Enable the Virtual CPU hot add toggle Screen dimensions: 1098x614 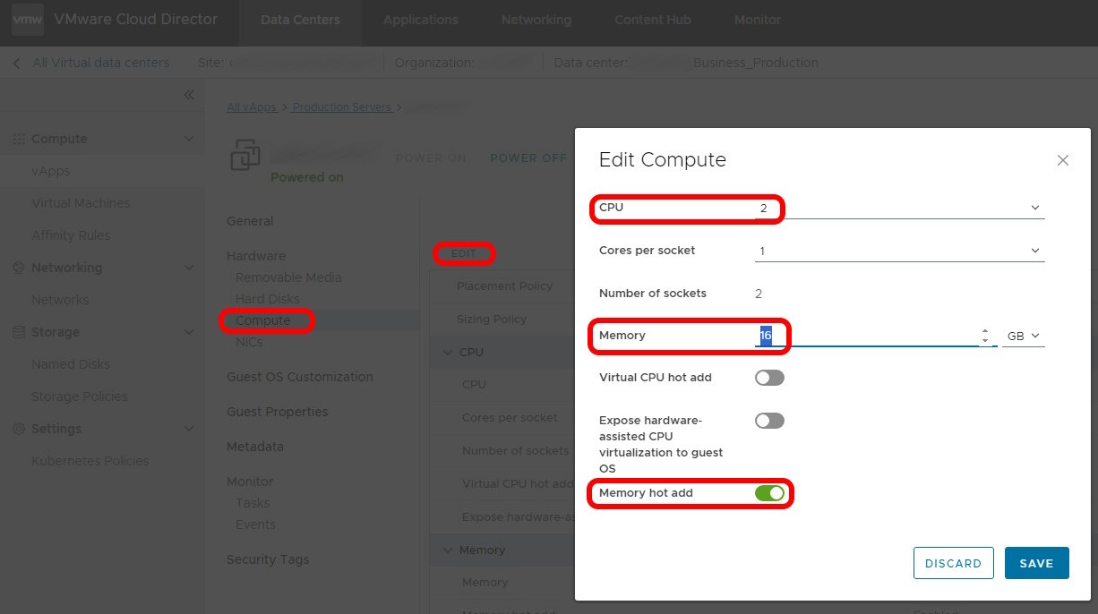(769, 378)
